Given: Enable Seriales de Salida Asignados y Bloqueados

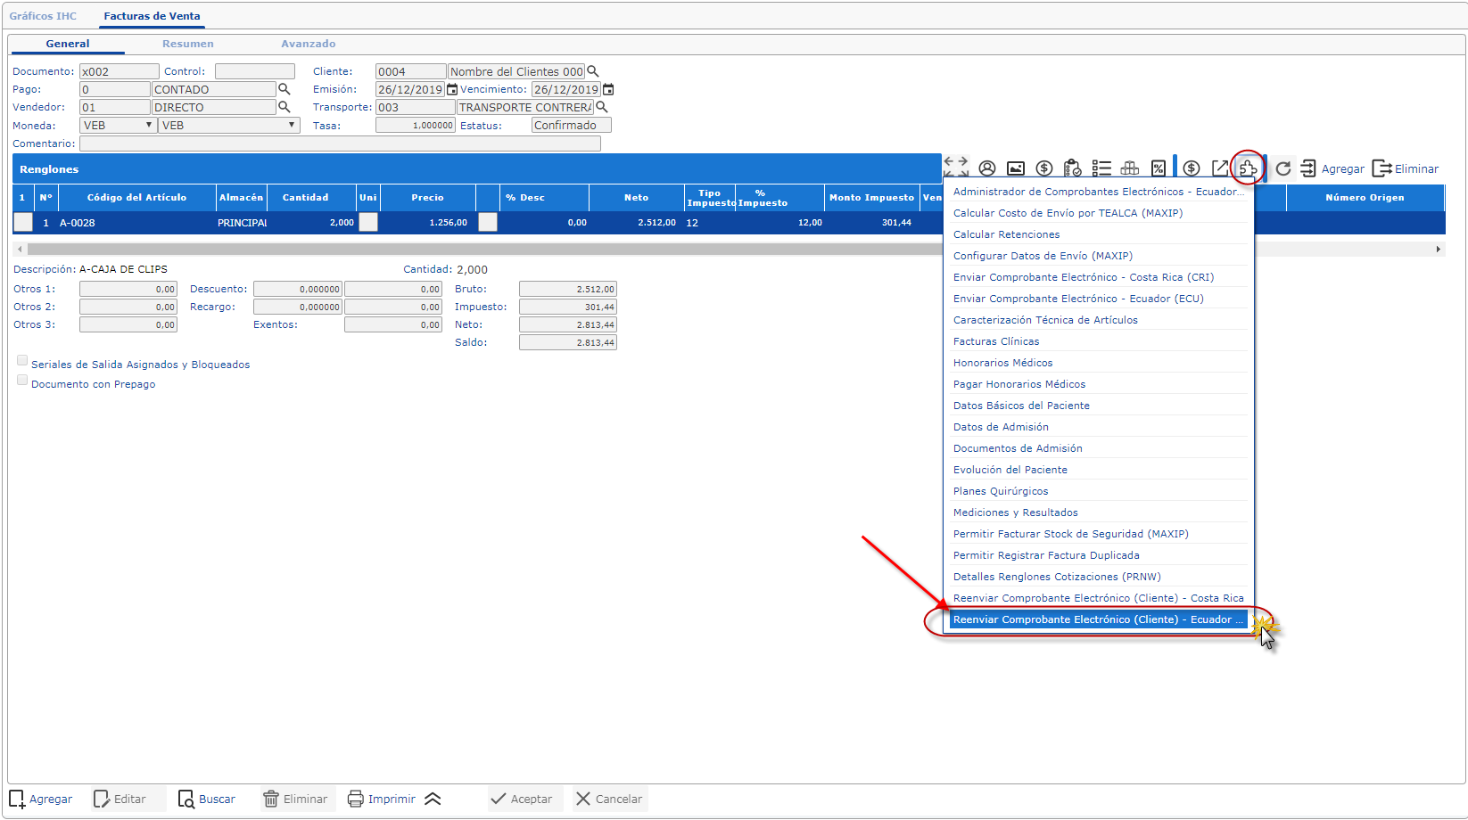Looking at the screenshot, I should click(22, 361).
